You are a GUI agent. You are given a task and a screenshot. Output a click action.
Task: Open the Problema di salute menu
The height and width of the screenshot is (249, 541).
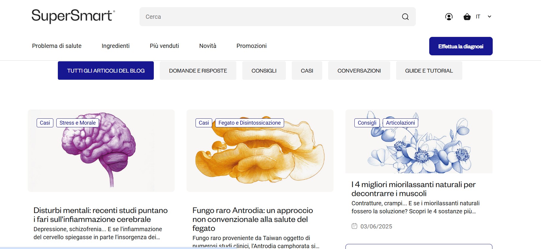(57, 46)
